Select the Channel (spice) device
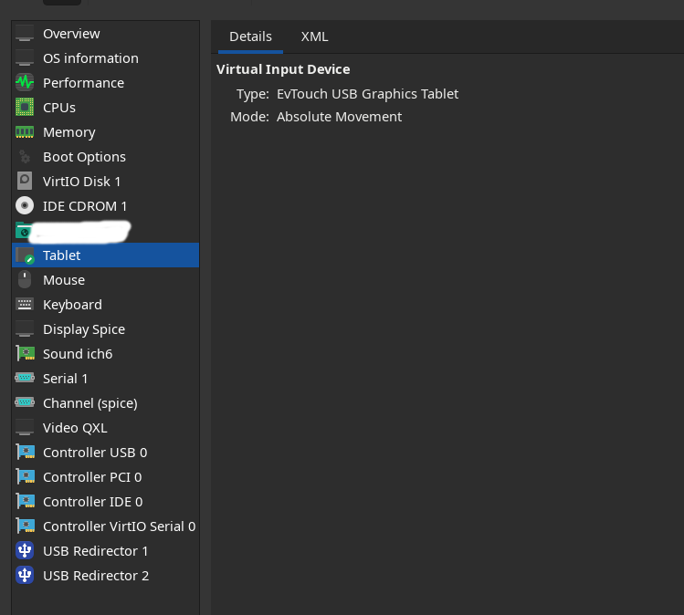The width and height of the screenshot is (684, 615). click(89, 403)
